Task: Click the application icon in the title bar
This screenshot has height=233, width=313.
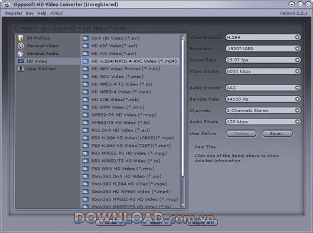Action: 6,4
